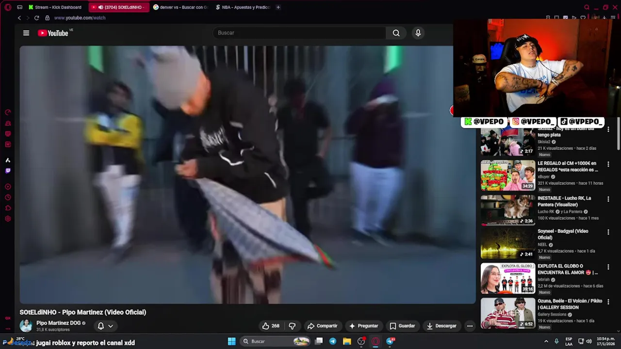Start voice search with microphone icon

418,33
